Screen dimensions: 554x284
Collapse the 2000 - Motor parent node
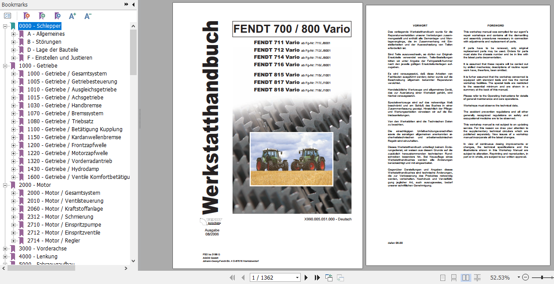pyautogui.click(x=5, y=185)
